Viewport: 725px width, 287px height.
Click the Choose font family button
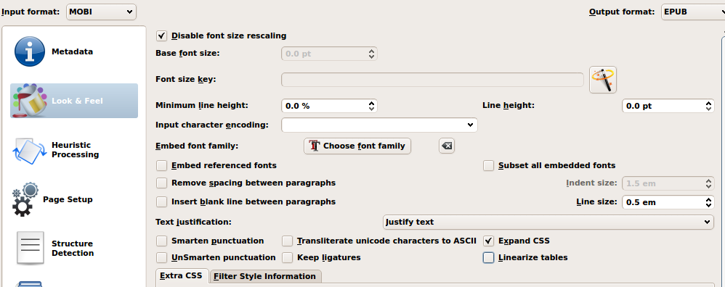click(x=357, y=146)
